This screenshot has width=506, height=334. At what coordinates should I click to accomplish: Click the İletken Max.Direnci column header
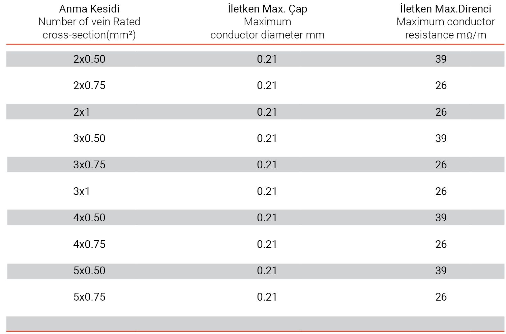[445, 9]
